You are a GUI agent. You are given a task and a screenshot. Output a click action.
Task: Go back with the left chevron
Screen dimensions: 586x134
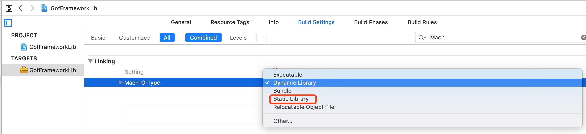pos(21,8)
